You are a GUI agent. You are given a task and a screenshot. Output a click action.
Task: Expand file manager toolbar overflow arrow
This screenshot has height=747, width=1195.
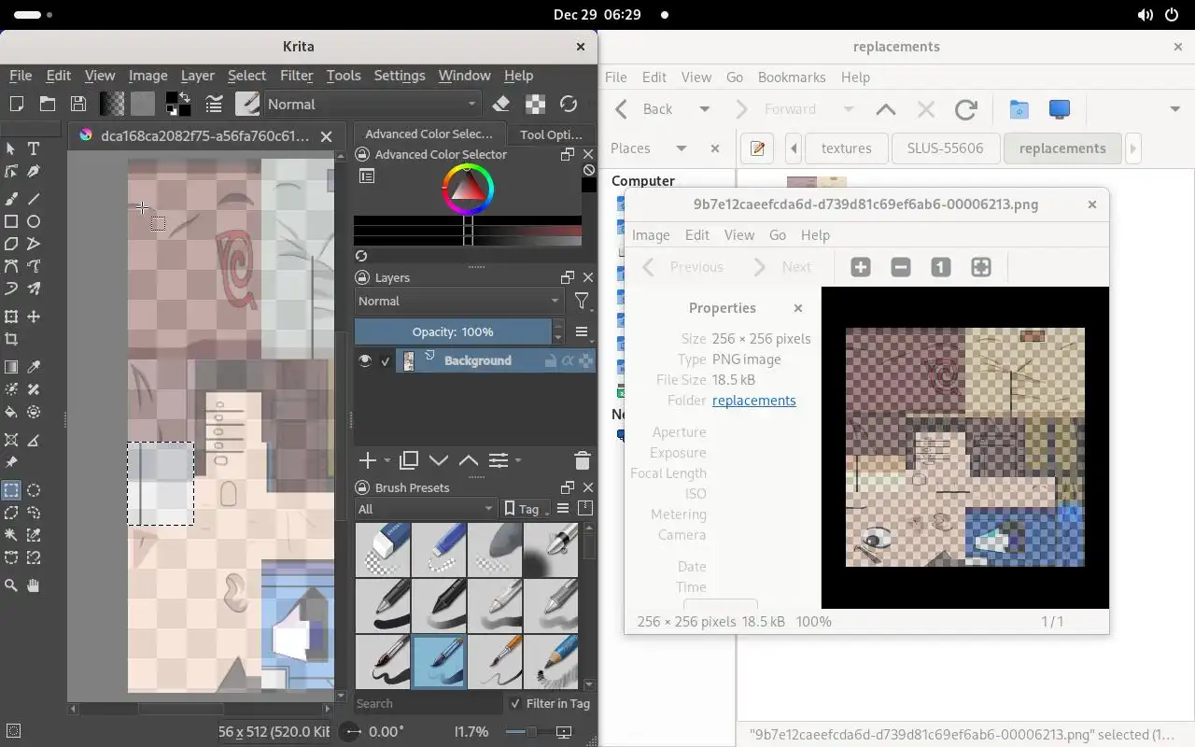1174,109
